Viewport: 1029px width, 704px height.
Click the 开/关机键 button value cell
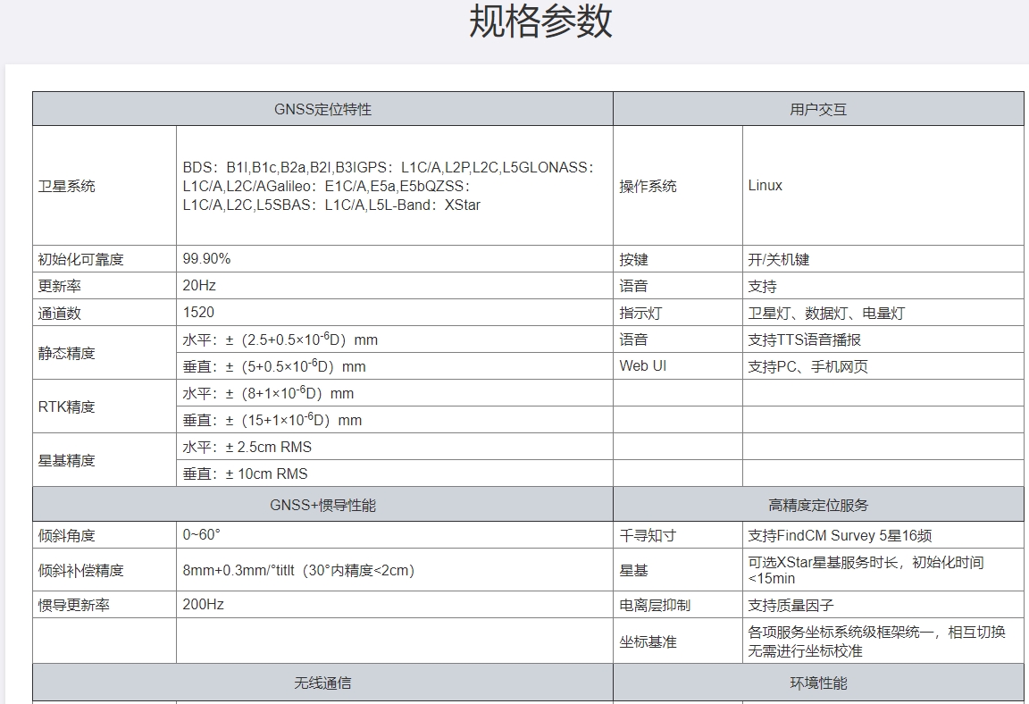779,259
